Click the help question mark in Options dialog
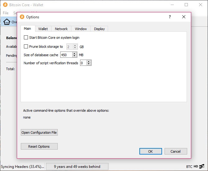Screen dimensions: 208x171 (170, 17)
